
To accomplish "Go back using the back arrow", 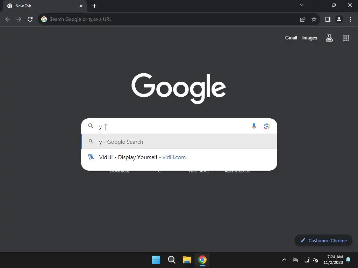I will point(8,20).
